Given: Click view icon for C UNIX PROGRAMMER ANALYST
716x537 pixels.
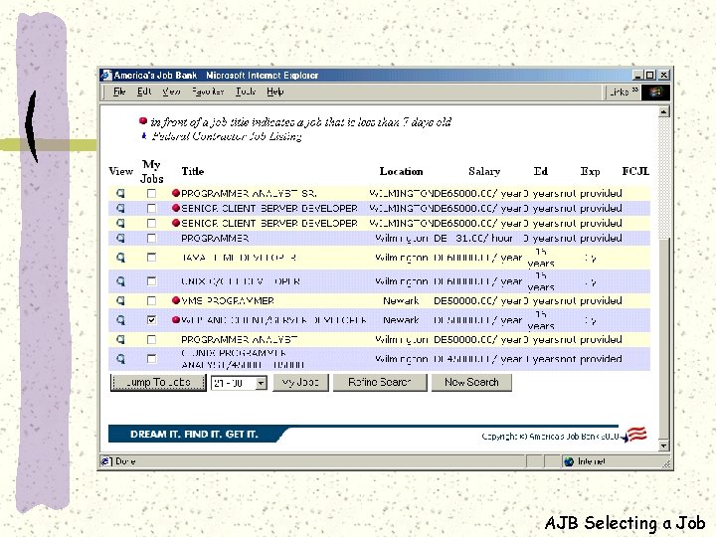Looking at the screenshot, I should (x=120, y=359).
